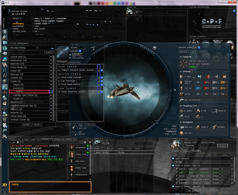Select the Personal radio button
Screen dimensions: 238x195
tap(70, 55)
